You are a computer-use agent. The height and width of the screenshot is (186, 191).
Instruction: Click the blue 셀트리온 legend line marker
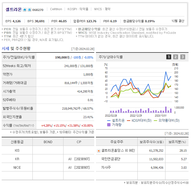point(109,121)
